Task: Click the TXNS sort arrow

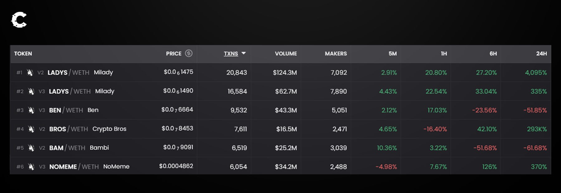Action: pos(244,53)
